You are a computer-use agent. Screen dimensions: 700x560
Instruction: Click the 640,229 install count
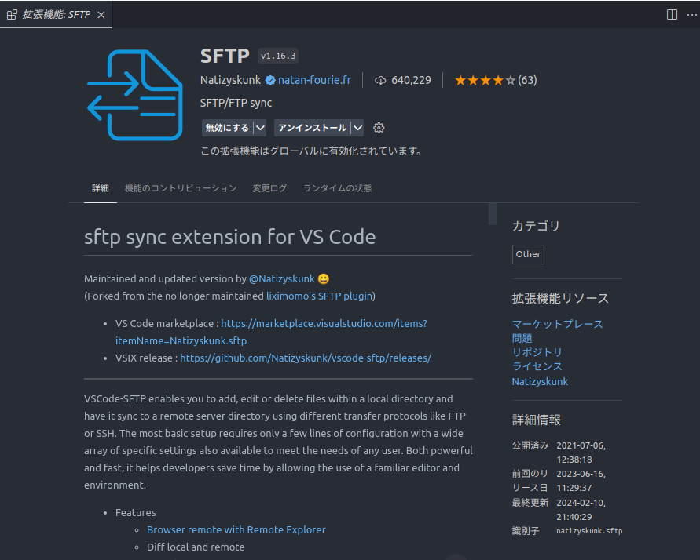(x=411, y=80)
